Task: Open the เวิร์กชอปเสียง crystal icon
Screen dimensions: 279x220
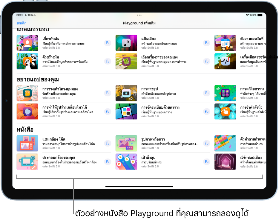Action: 225,161
